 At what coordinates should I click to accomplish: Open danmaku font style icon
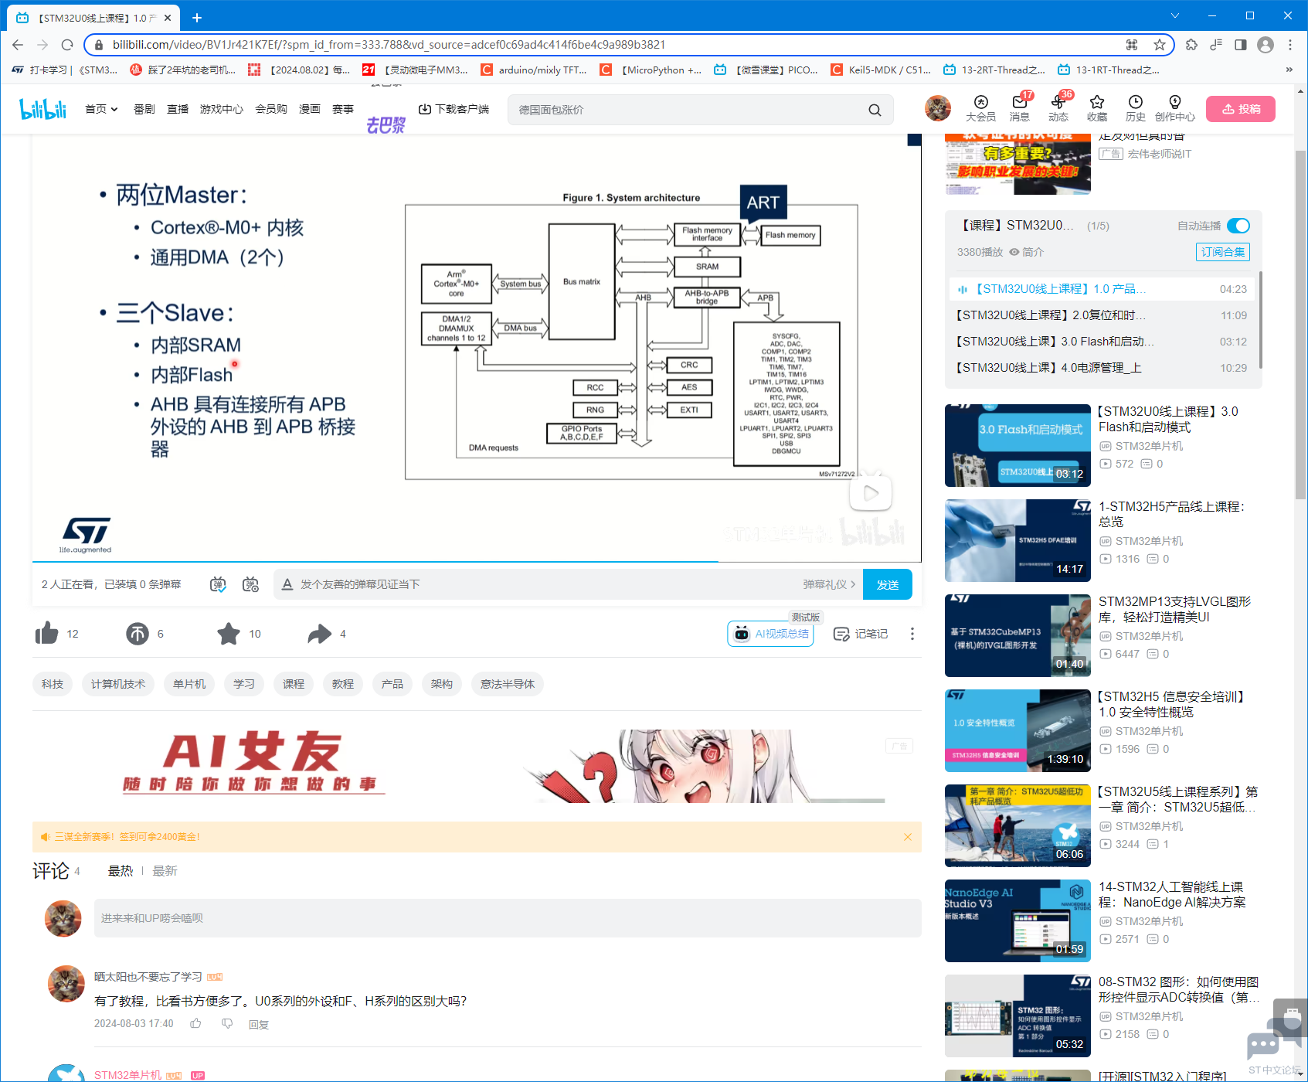pos(287,584)
